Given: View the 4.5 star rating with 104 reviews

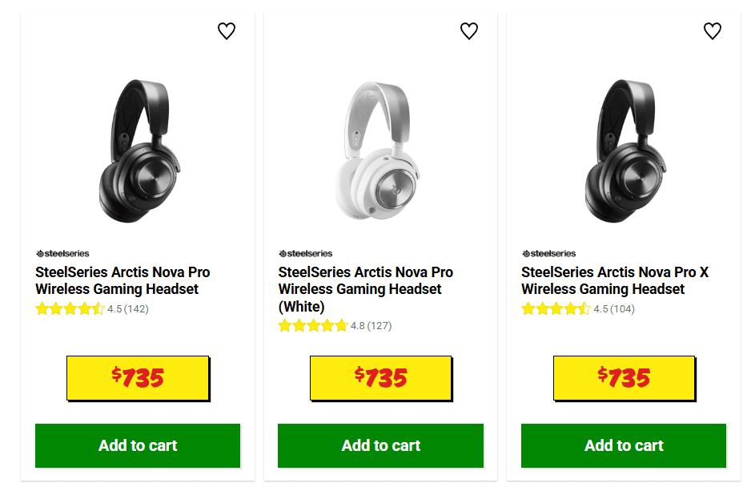Looking at the screenshot, I should click(x=578, y=309).
